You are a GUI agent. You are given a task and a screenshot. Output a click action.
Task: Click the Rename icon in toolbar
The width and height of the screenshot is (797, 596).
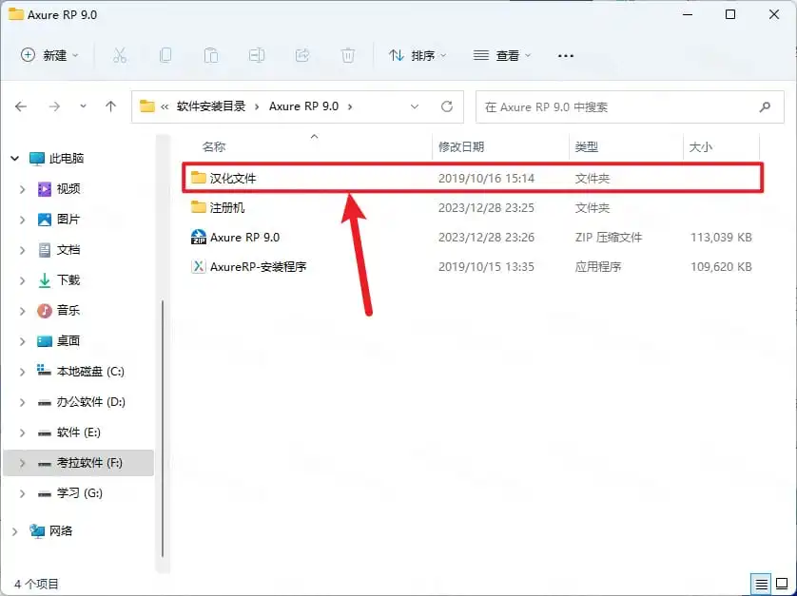click(257, 55)
